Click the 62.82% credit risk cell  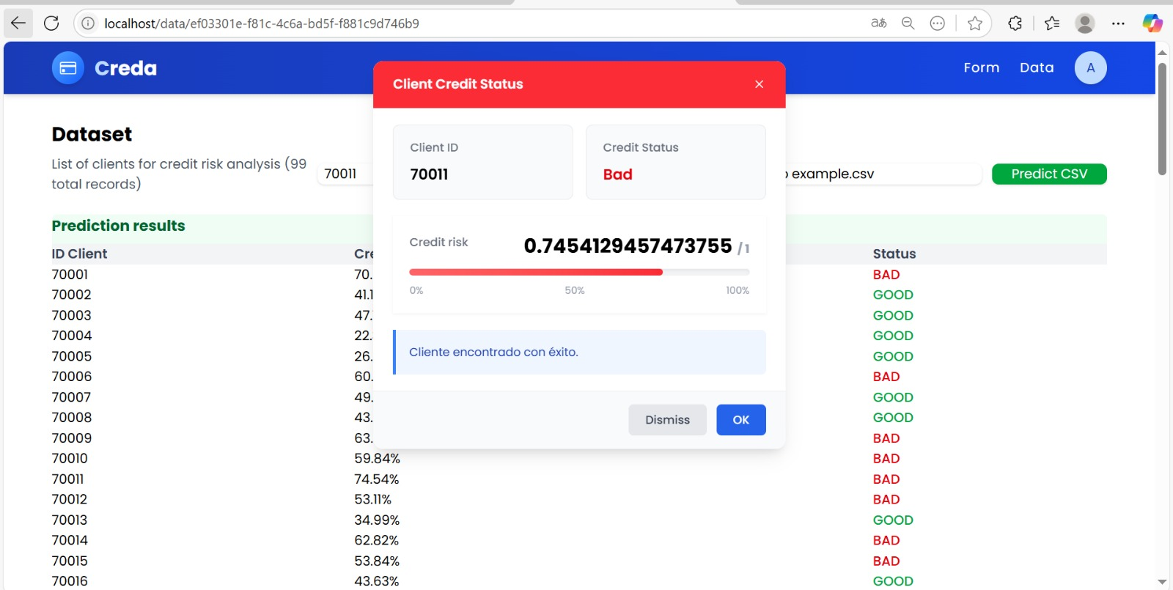(376, 540)
